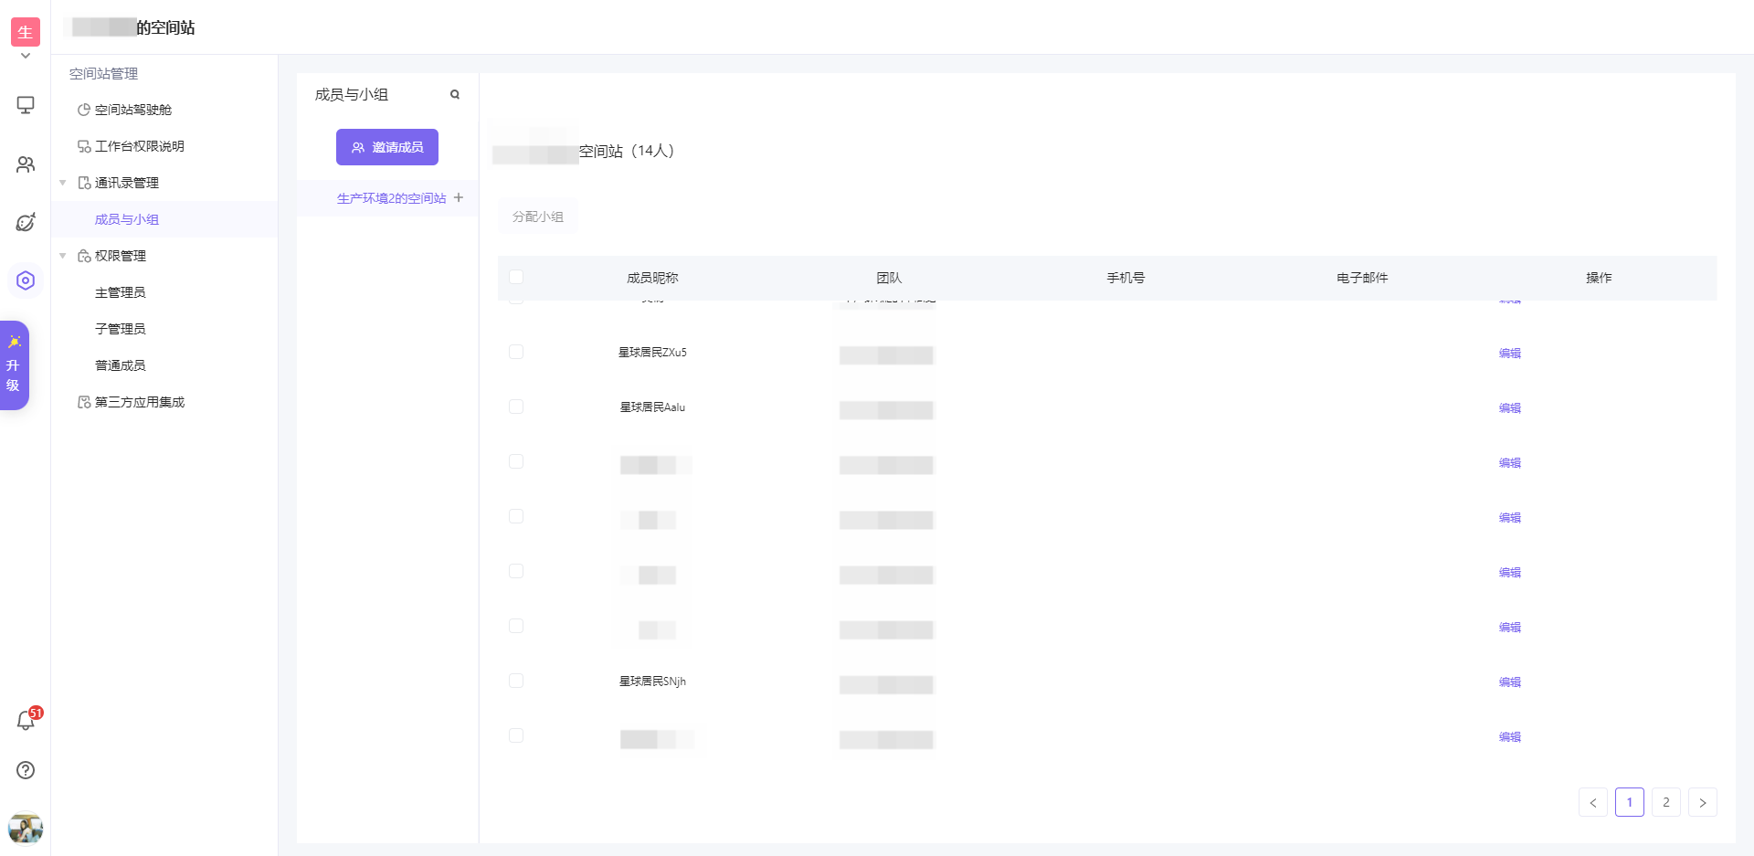Select the hexagon settings icon in sidebar
Screen dimensions: 1754x856
click(26, 280)
